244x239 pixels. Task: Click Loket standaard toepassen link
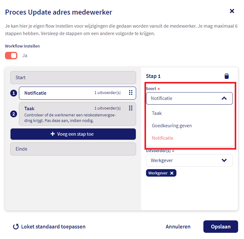tap(53, 227)
